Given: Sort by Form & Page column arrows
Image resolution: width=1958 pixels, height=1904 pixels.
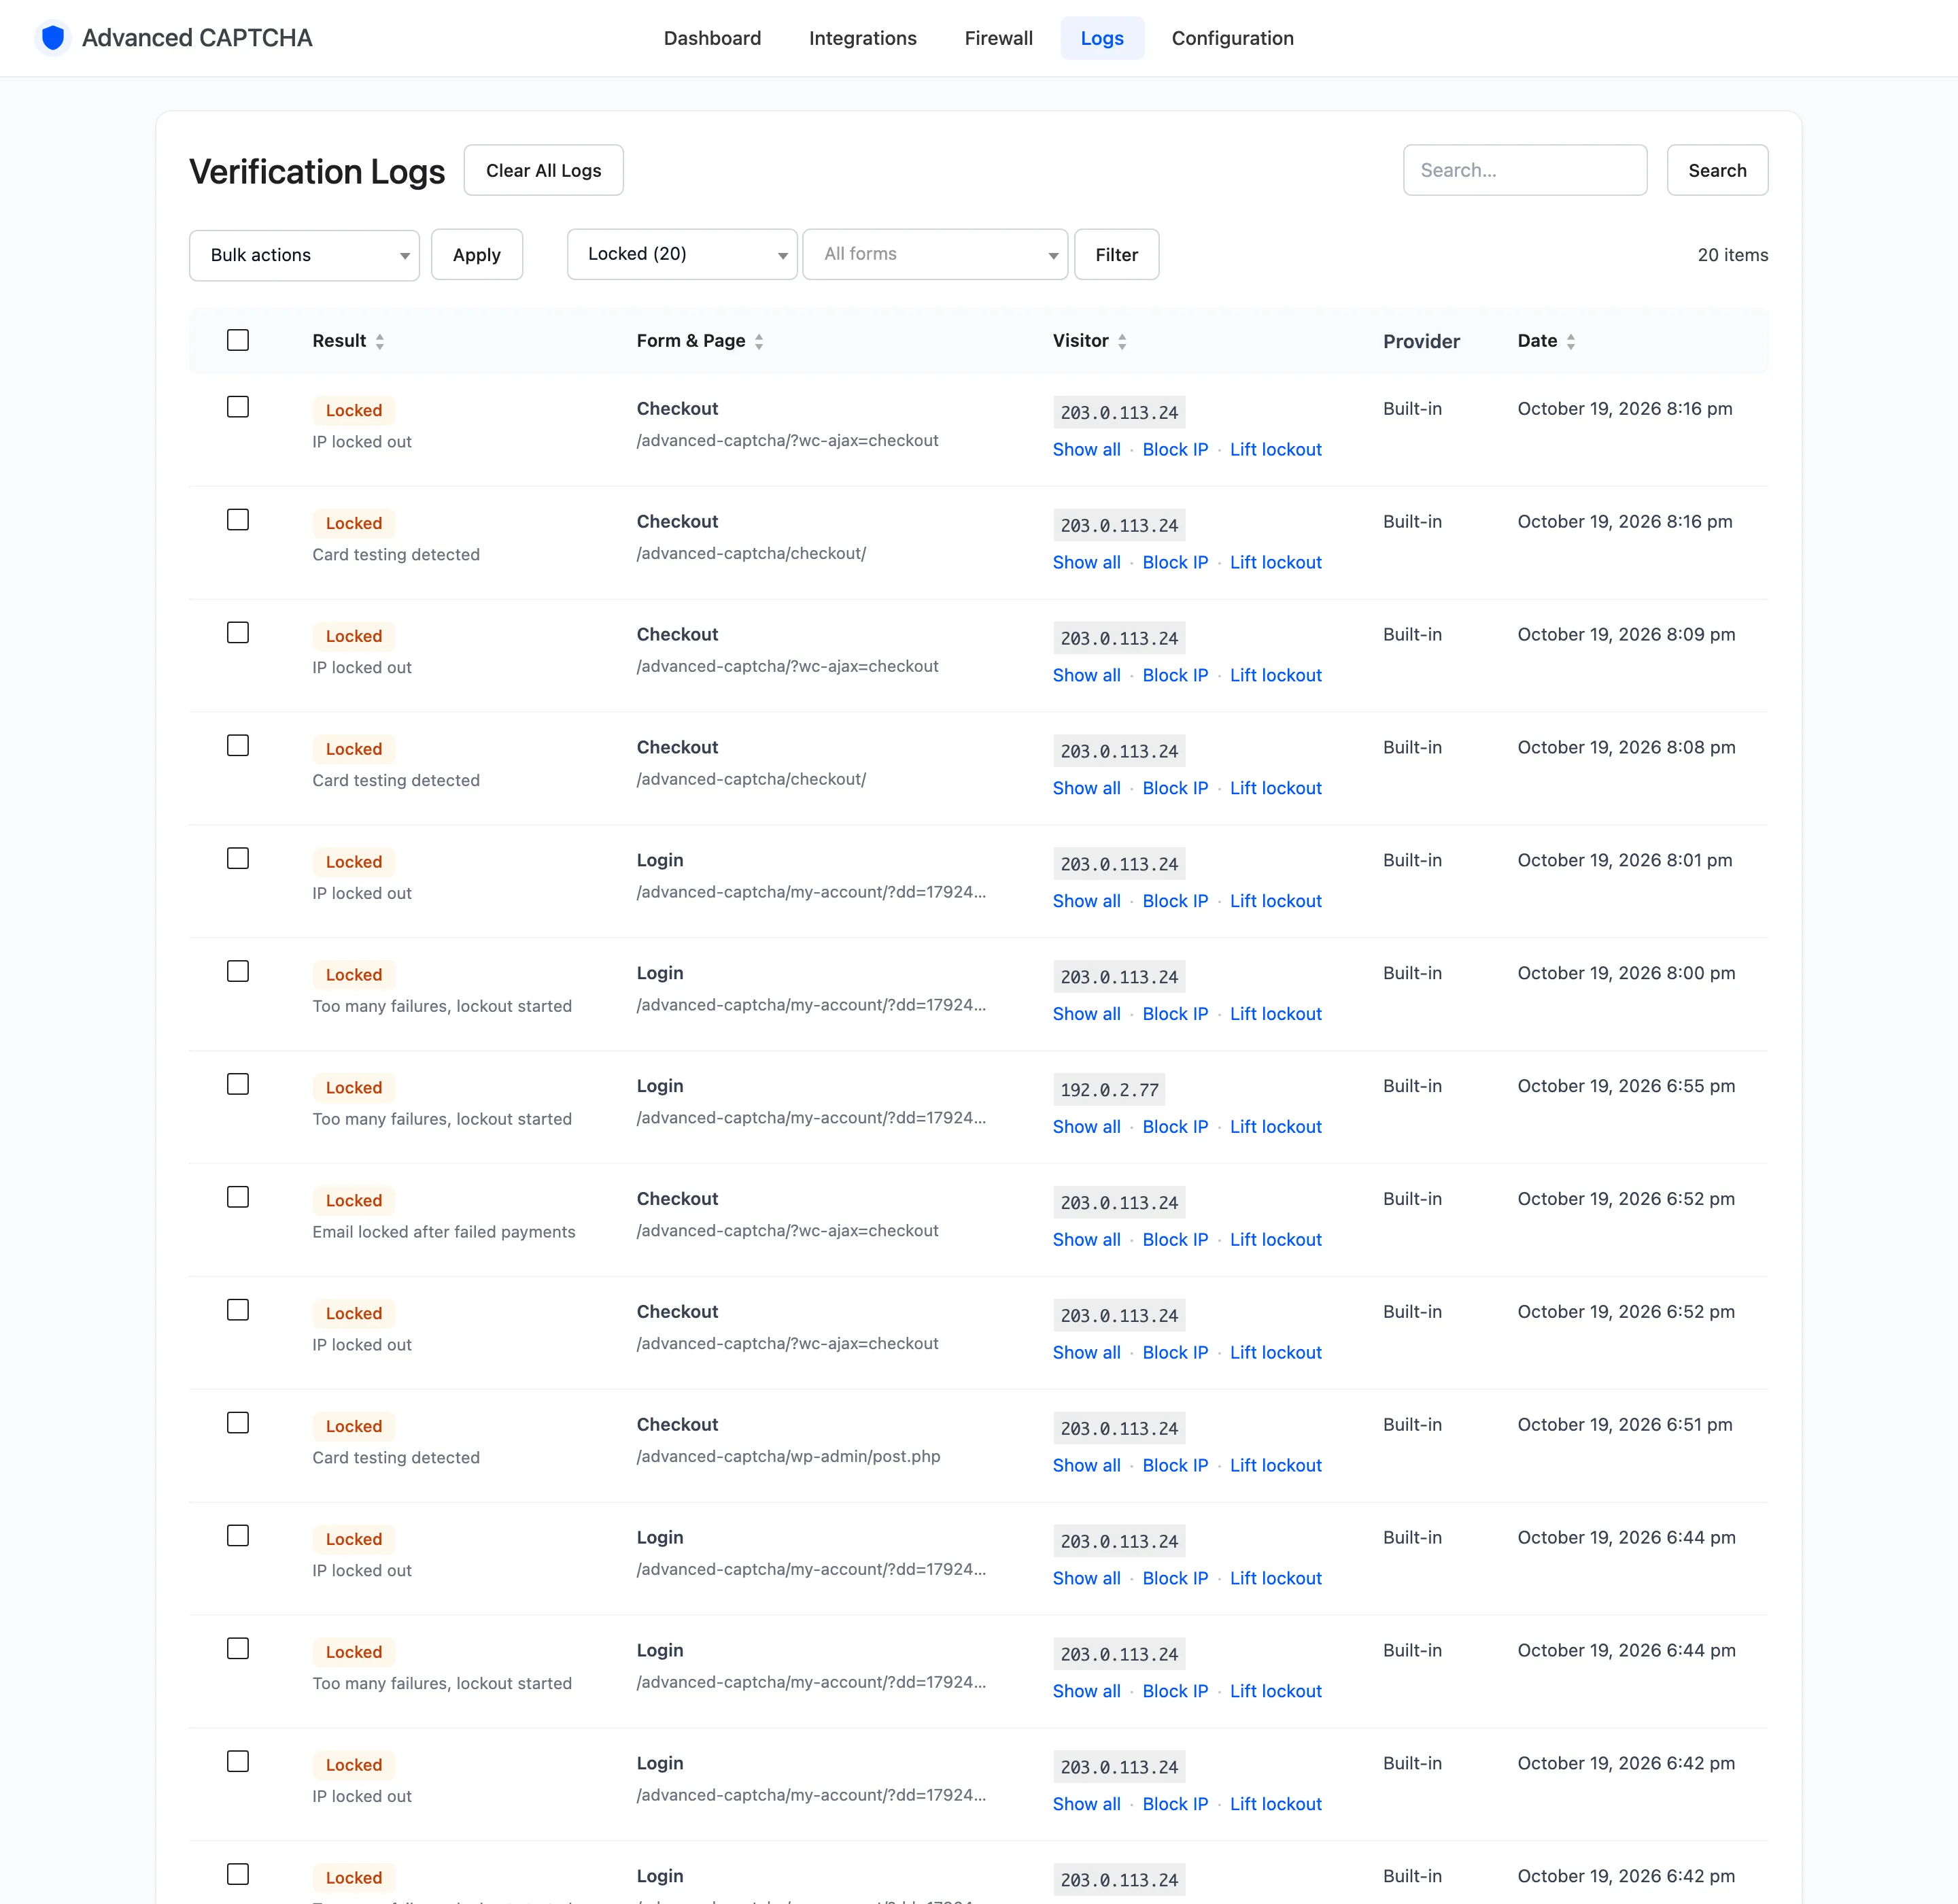Looking at the screenshot, I should (759, 342).
